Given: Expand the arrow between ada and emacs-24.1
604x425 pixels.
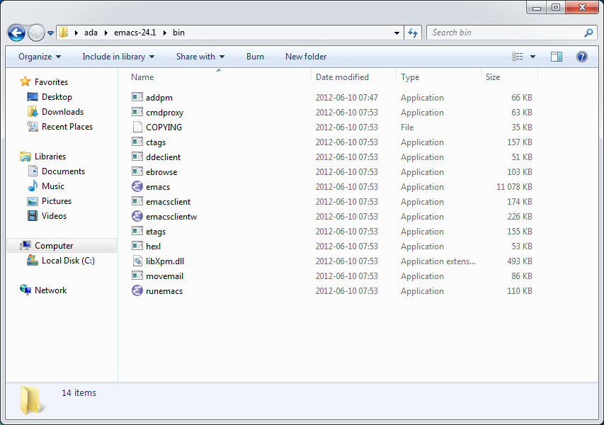Looking at the screenshot, I should (x=106, y=33).
